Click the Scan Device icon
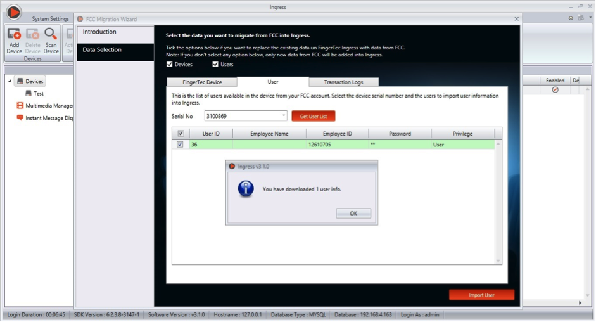596x322 pixels. coord(51,34)
